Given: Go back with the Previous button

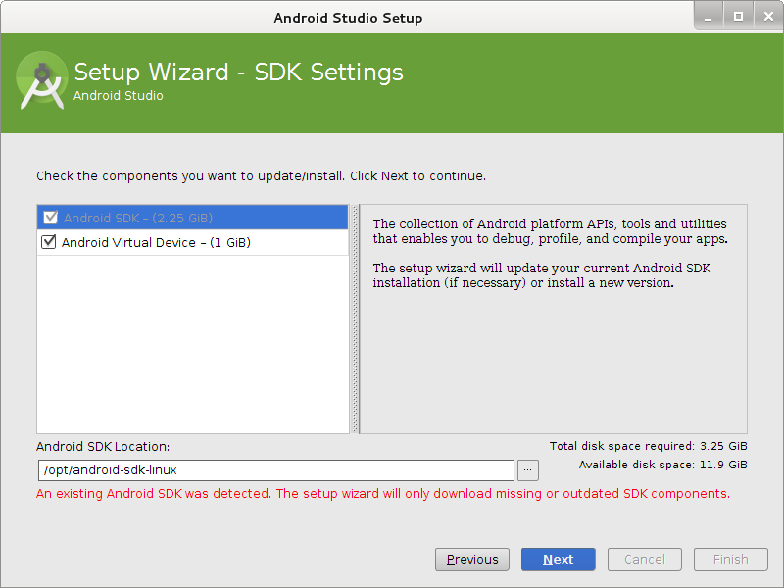Looking at the screenshot, I should pyautogui.click(x=472, y=559).
